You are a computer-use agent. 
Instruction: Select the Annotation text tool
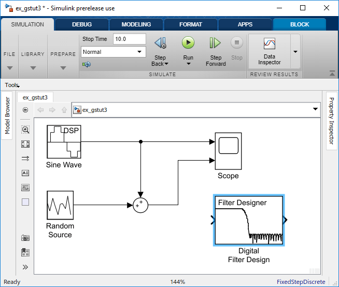pyautogui.click(x=25, y=173)
